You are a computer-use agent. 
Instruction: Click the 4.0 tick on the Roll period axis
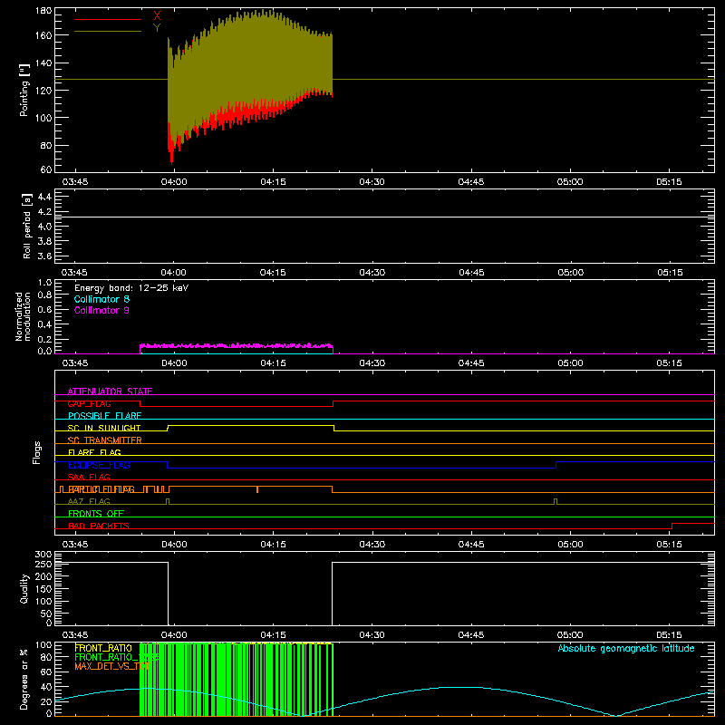pos(44,227)
